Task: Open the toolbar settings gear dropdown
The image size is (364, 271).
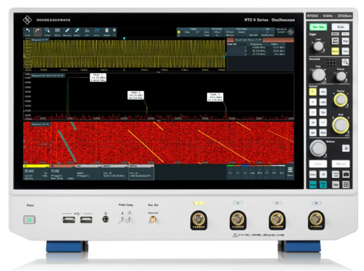Action: point(115,30)
